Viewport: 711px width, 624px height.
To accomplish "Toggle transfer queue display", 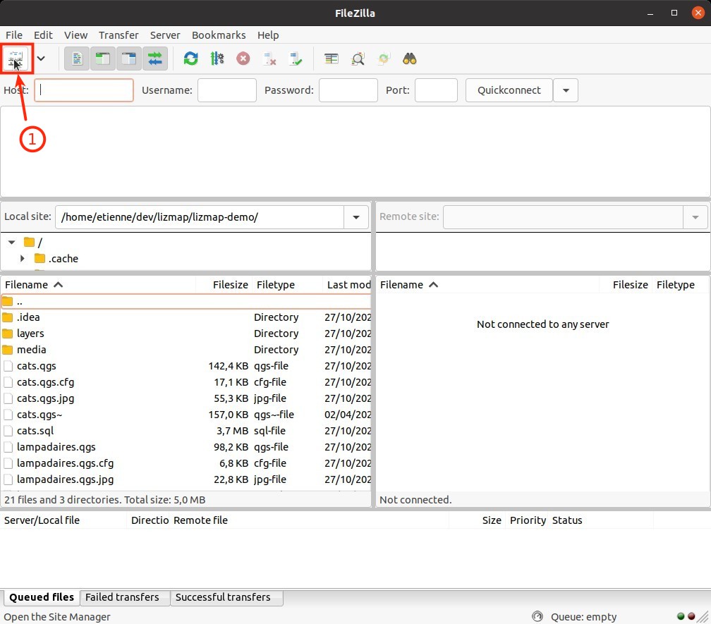I will point(154,59).
